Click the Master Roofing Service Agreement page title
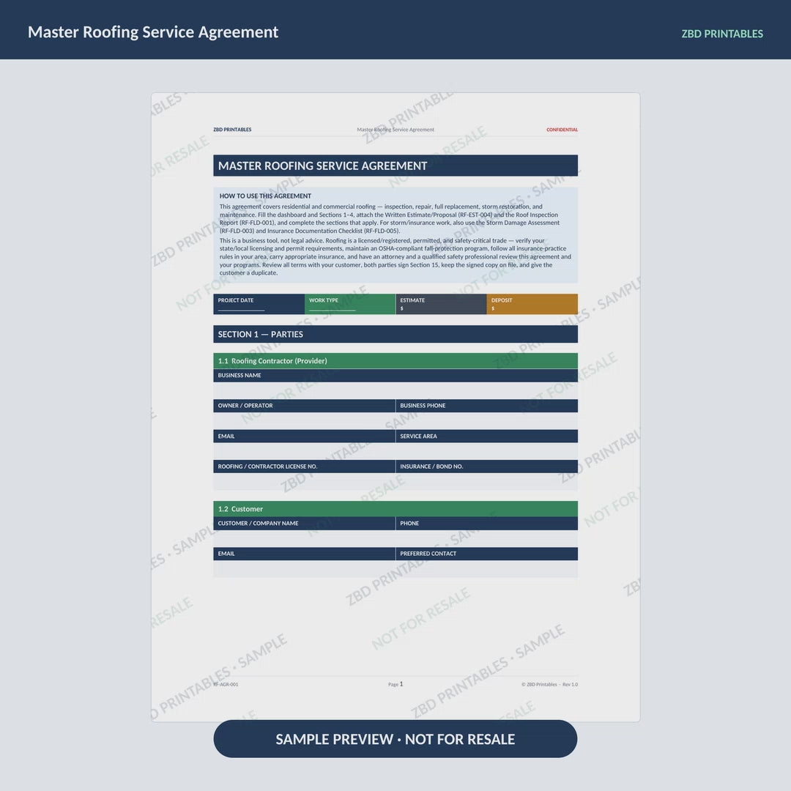The height and width of the screenshot is (791, 791). click(153, 31)
